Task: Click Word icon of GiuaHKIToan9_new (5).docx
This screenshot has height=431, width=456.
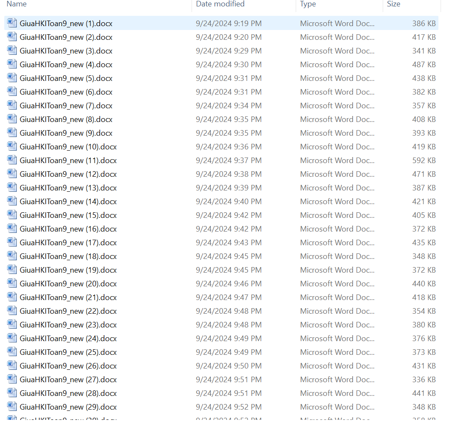Action: (12, 78)
